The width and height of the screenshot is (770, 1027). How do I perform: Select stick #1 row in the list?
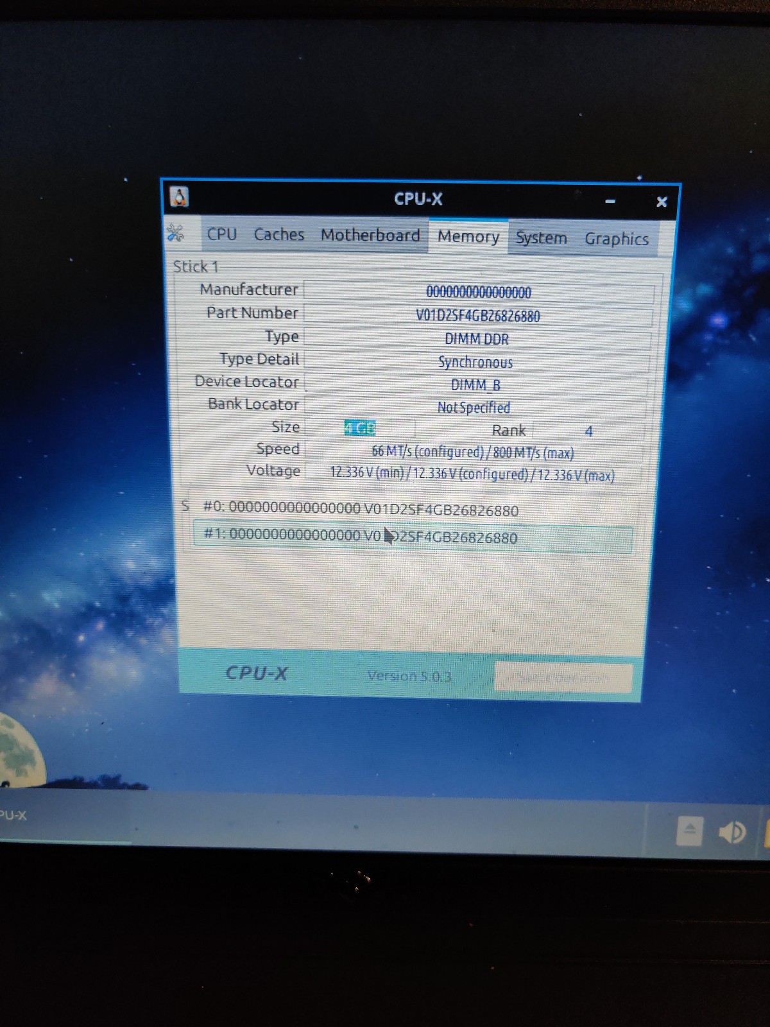pyautogui.click(x=413, y=537)
